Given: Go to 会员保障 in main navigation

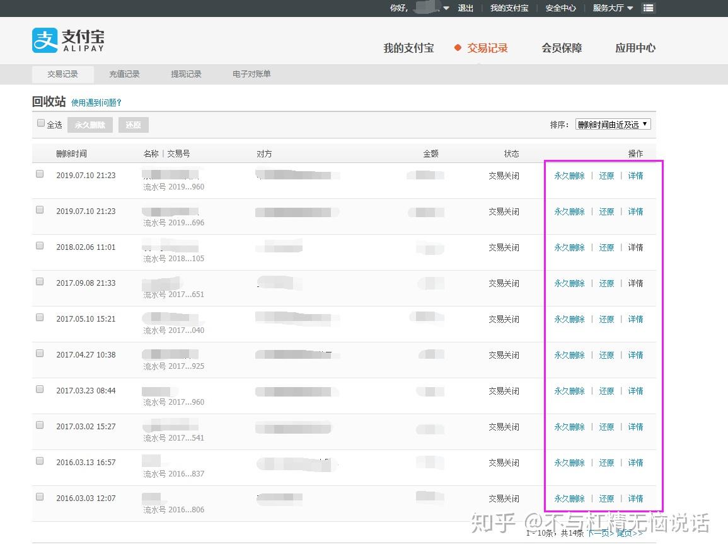Looking at the screenshot, I should tap(562, 48).
